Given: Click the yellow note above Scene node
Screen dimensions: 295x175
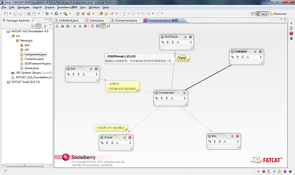Looking at the screenshot, I should click(x=111, y=128).
